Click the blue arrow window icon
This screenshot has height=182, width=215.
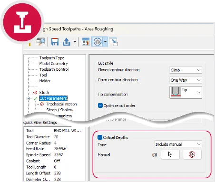click(114, 42)
